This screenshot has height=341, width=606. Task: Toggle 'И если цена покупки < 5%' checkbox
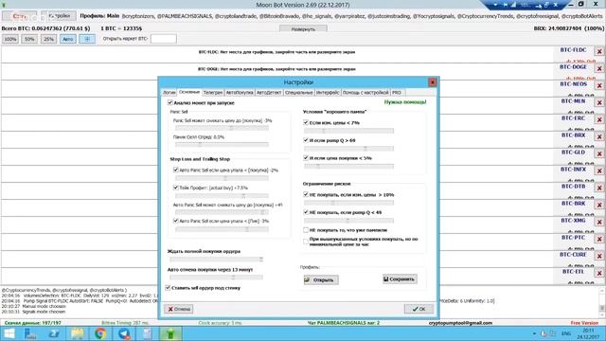tap(306, 158)
